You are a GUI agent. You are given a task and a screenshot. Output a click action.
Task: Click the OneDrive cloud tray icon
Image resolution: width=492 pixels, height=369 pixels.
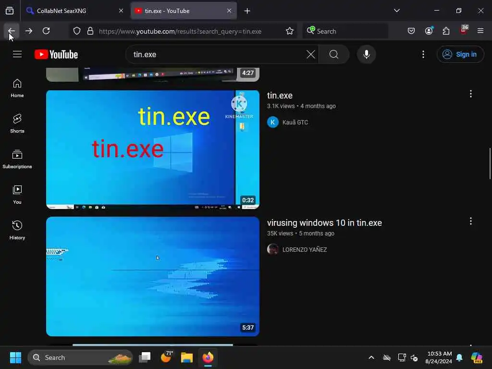point(387,357)
